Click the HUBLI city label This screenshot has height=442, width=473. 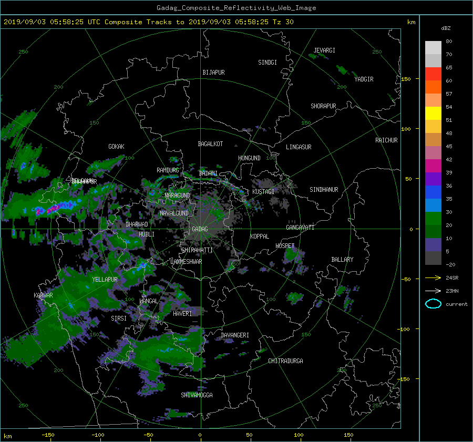point(147,234)
